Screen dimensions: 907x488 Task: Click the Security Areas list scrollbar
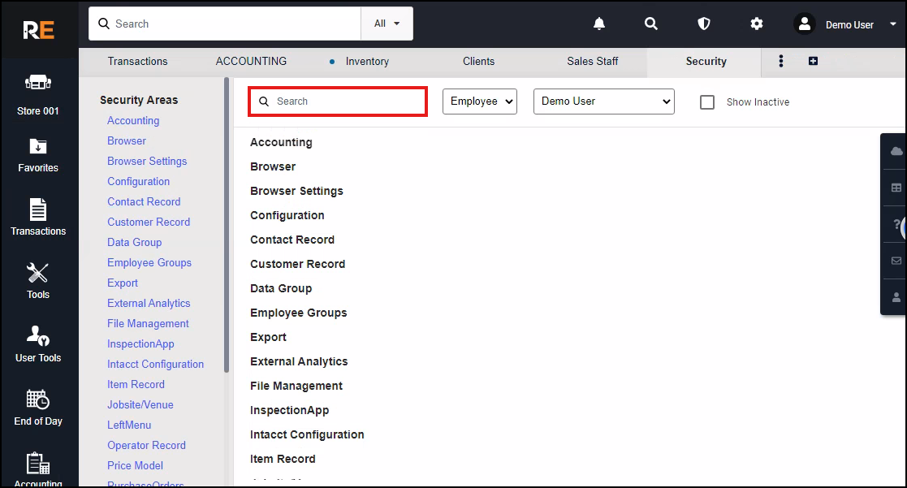point(227,227)
